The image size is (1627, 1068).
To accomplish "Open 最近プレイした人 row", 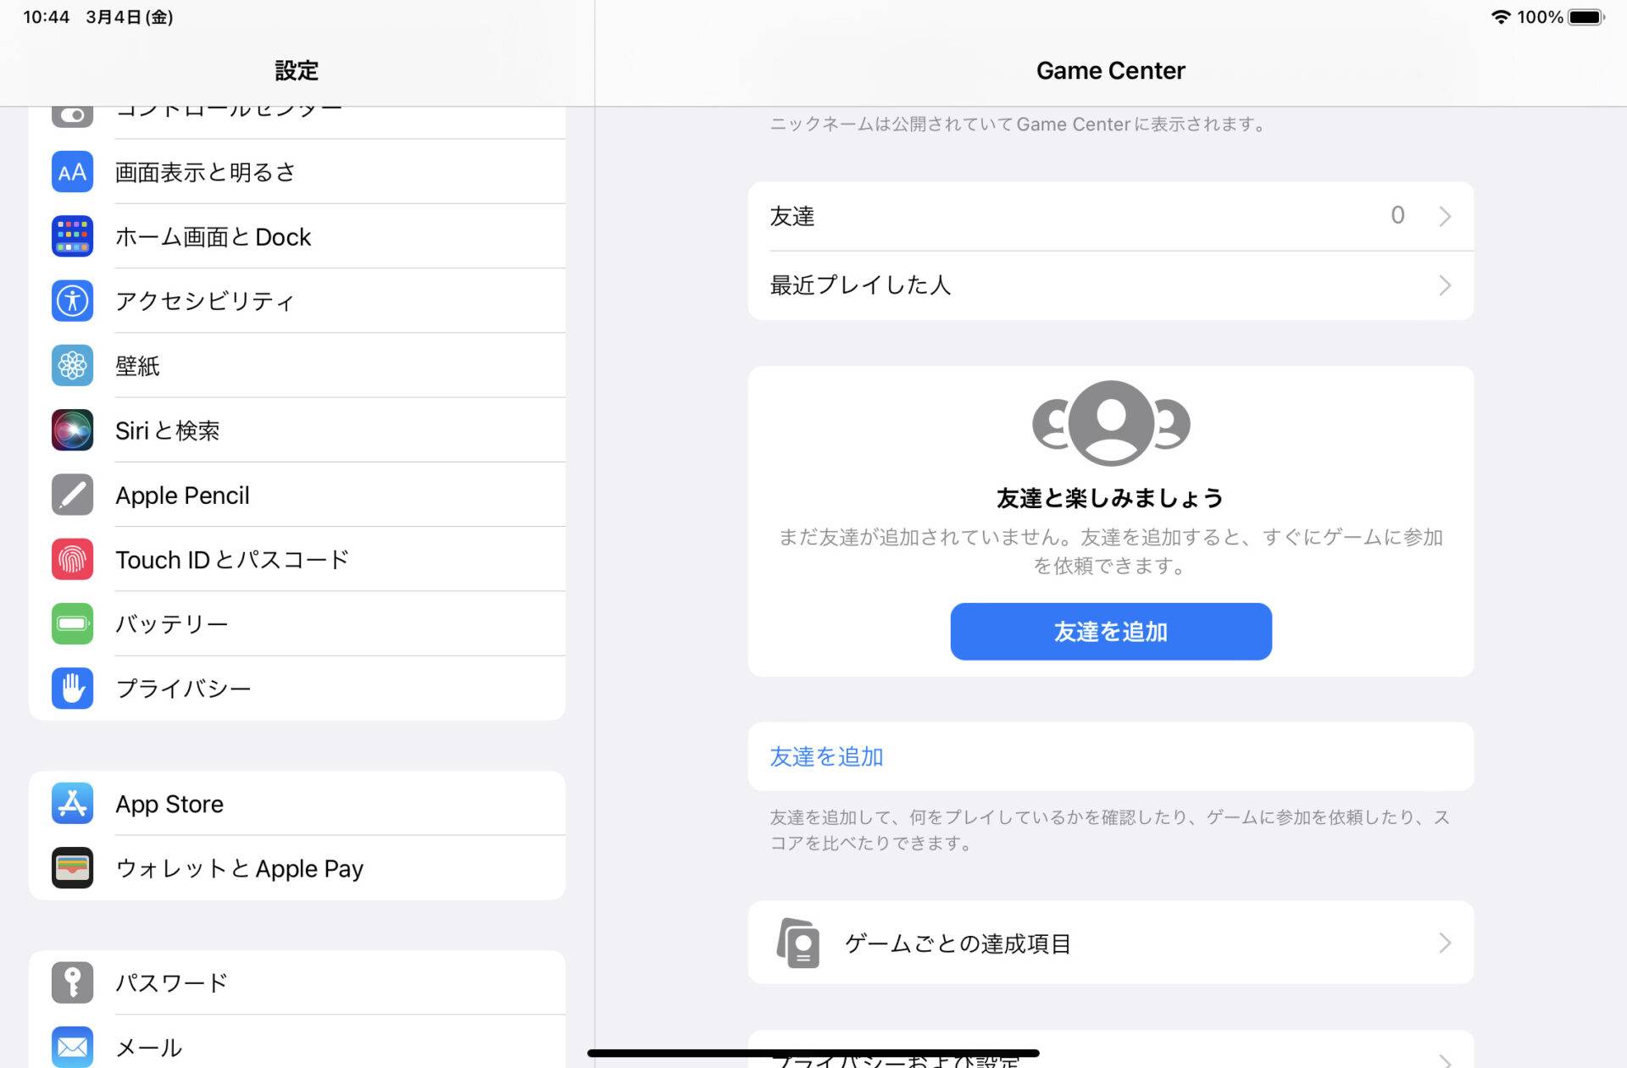I will [x=1111, y=285].
